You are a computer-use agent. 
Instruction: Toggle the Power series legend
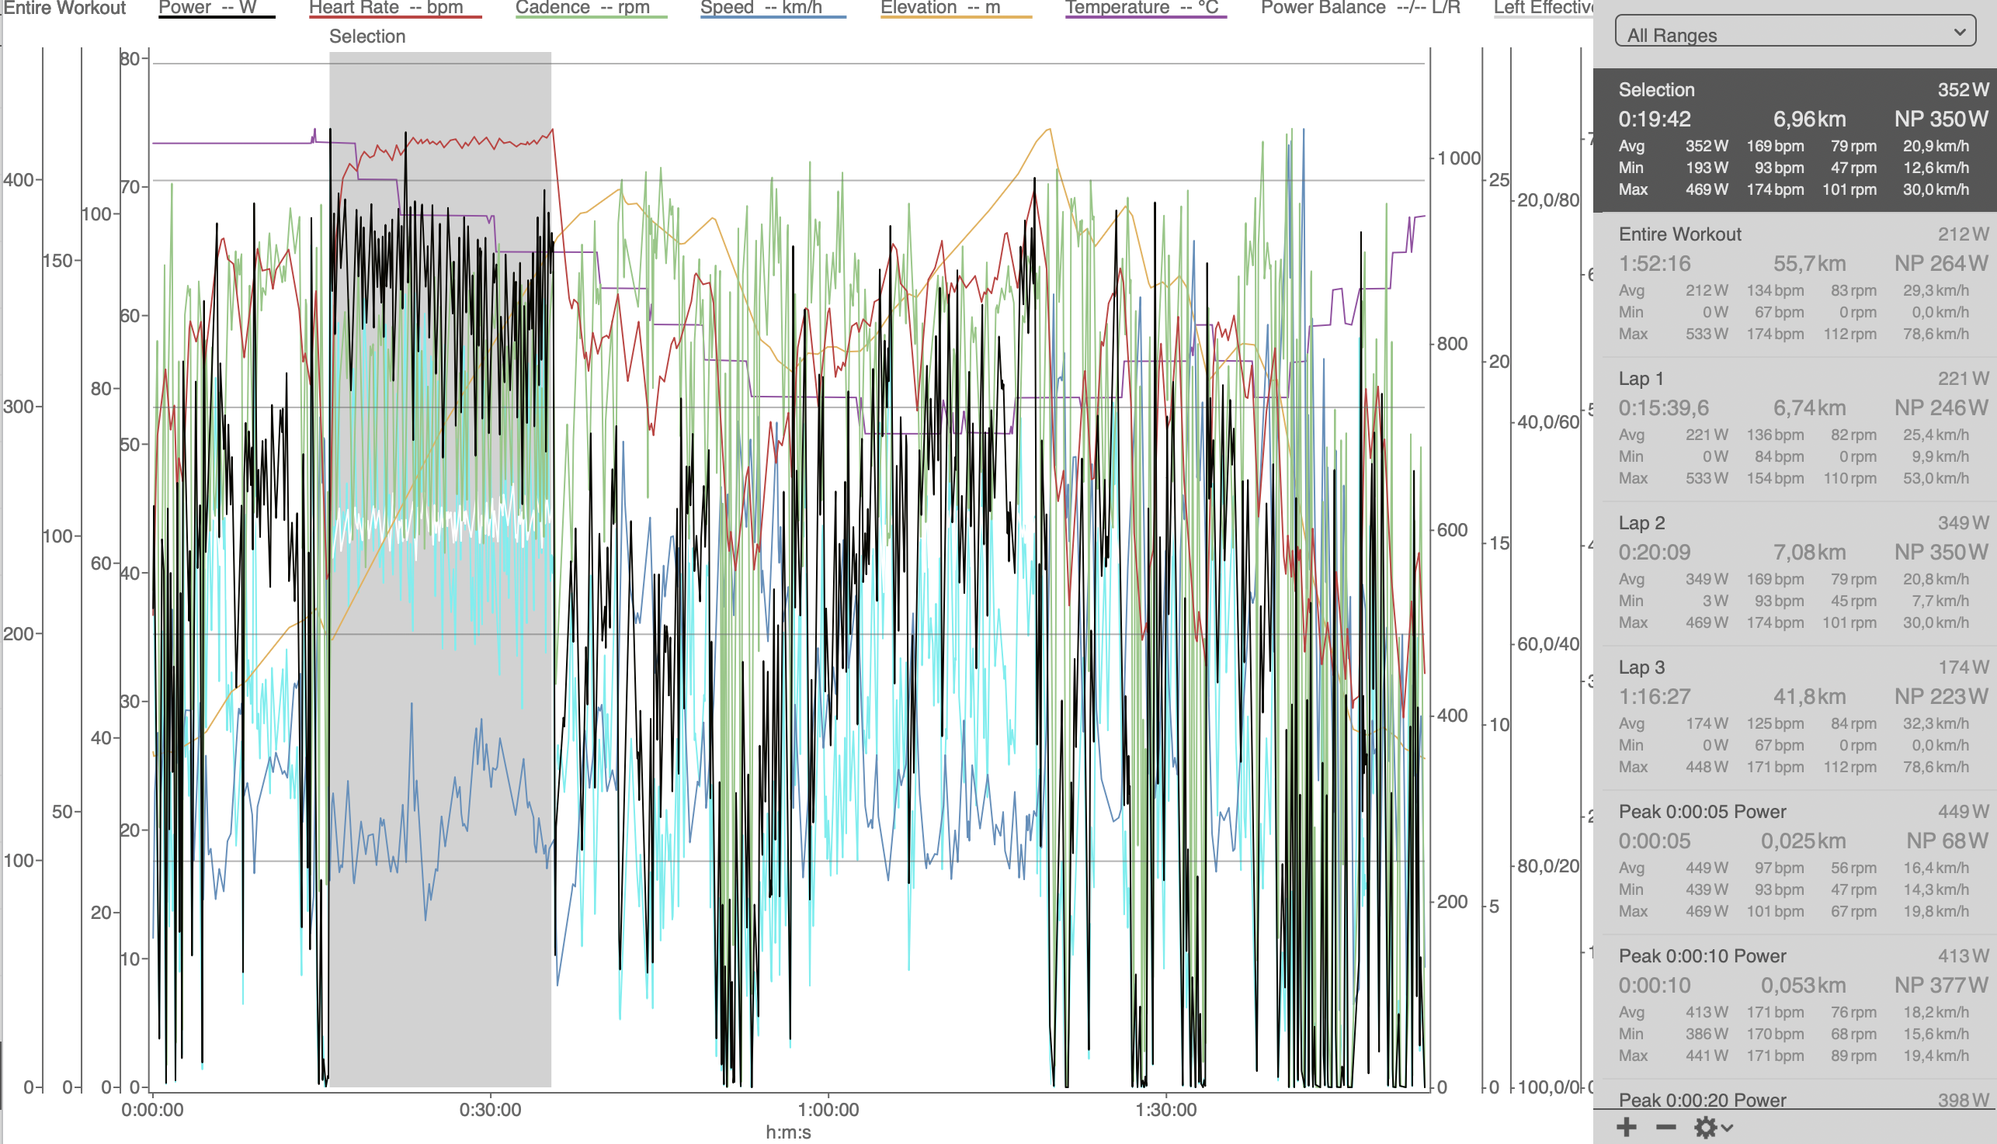207,8
